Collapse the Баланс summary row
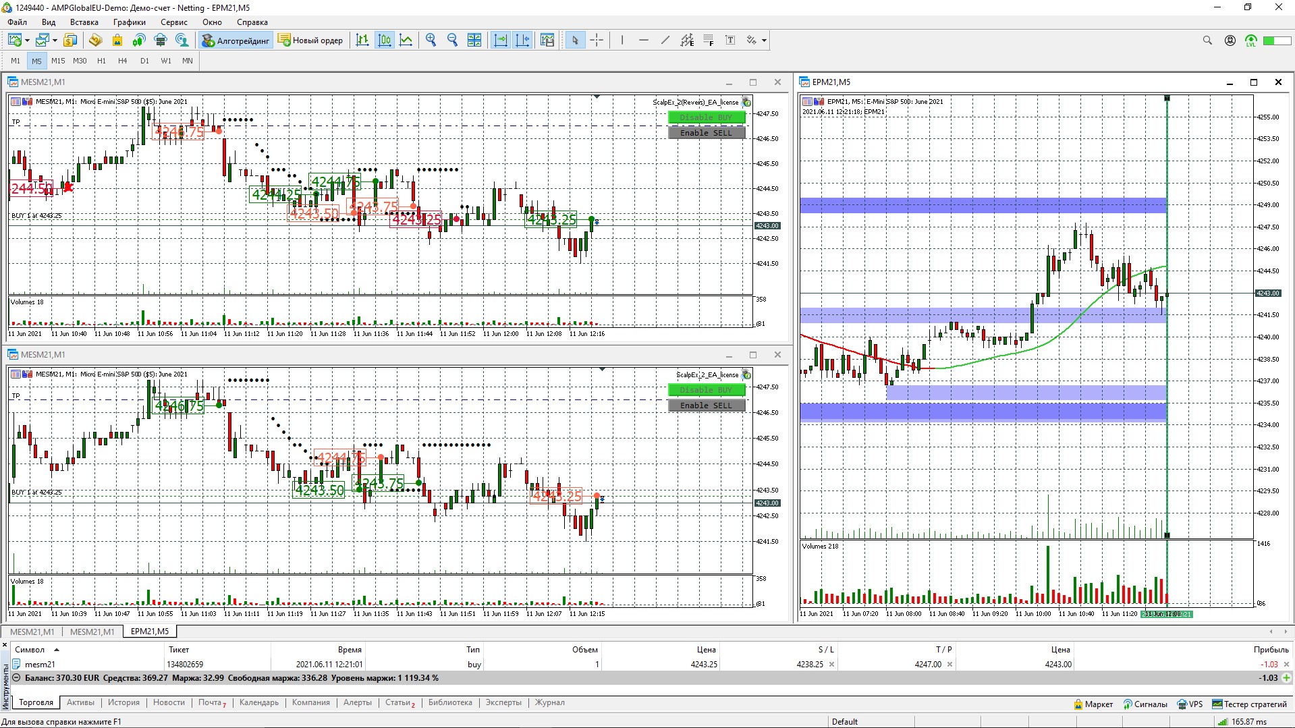The width and height of the screenshot is (1295, 728). pos(16,677)
